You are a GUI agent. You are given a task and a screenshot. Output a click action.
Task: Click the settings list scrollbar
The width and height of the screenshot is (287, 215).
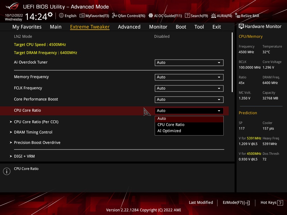[x=232, y=62]
